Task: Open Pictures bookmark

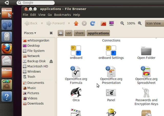Action: pyautogui.click(x=31, y=93)
